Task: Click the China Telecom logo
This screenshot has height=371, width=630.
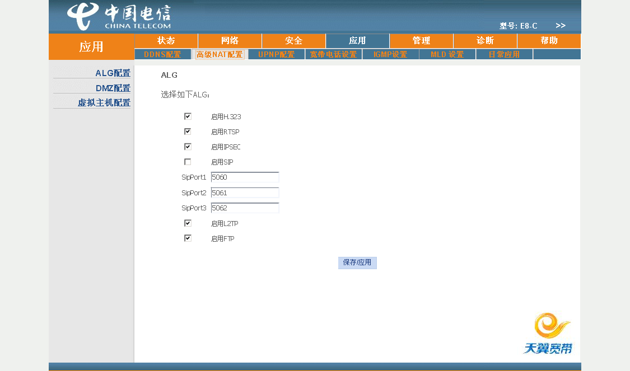Action: [119, 16]
